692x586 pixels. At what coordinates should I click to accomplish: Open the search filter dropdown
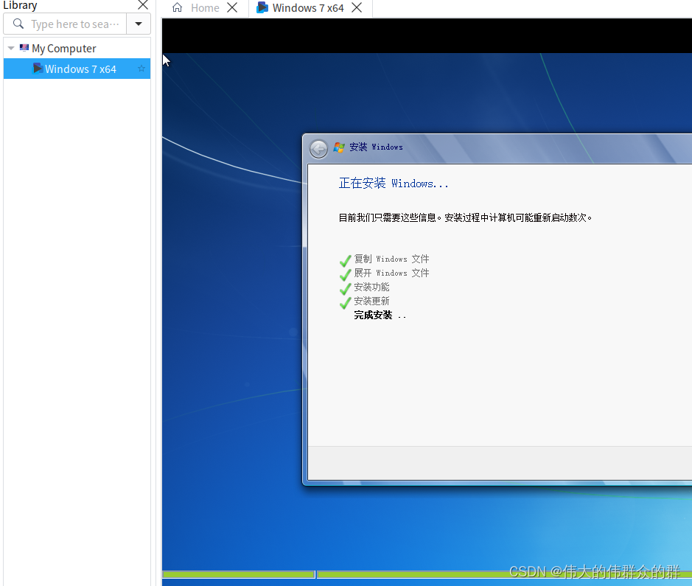[x=139, y=24]
